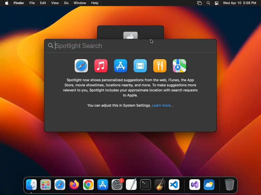Open the Window menu

coord(80,3)
